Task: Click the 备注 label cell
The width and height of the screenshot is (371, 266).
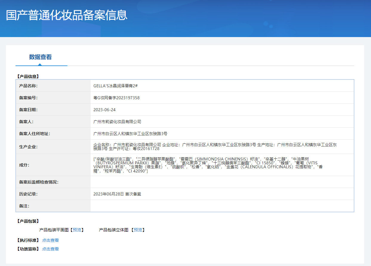Action: [x=53, y=206]
